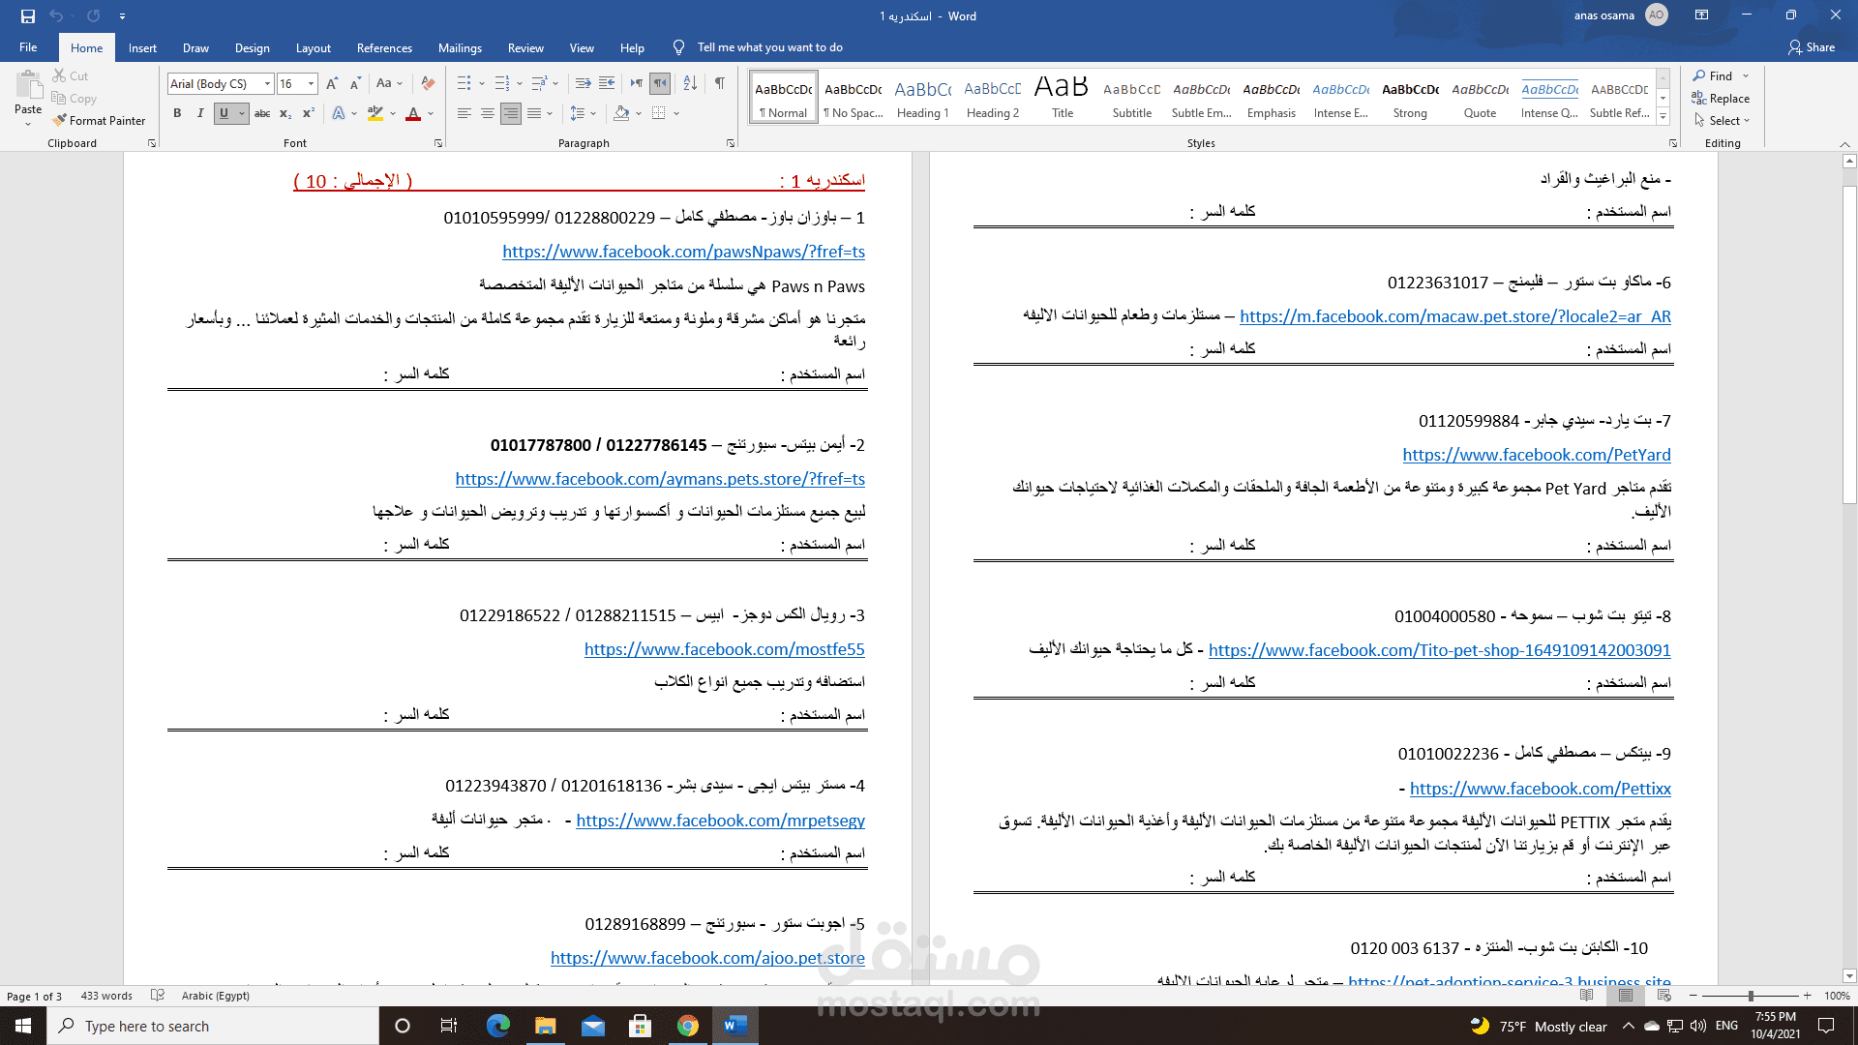Viewport: 1858px width, 1045px height.
Task: Click the Replace button
Action: click(x=1721, y=99)
